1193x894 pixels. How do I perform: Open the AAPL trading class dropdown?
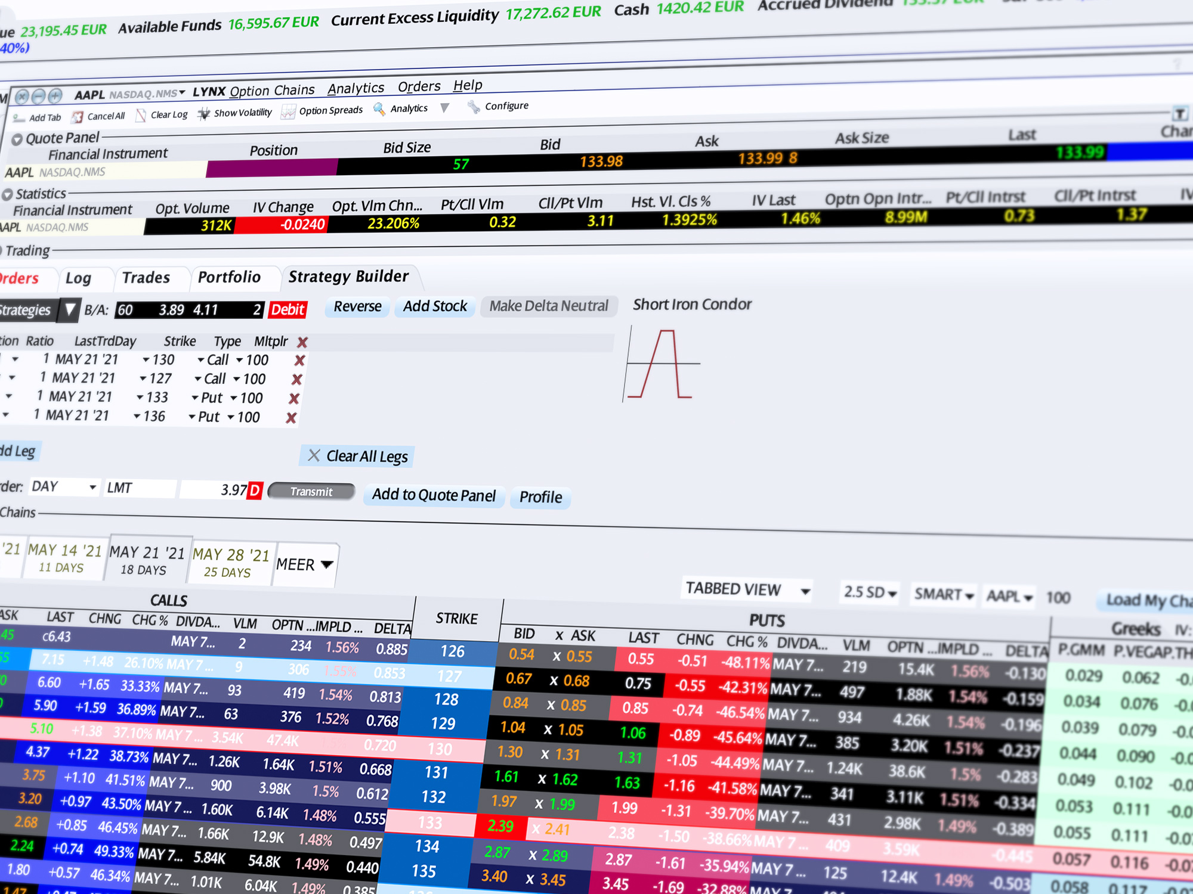tap(1028, 598)
